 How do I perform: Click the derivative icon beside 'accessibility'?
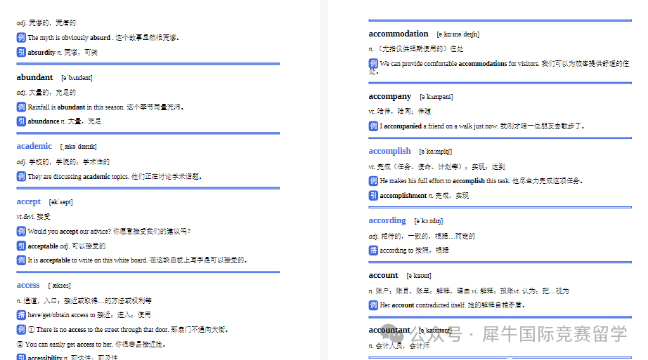(21, 357)
